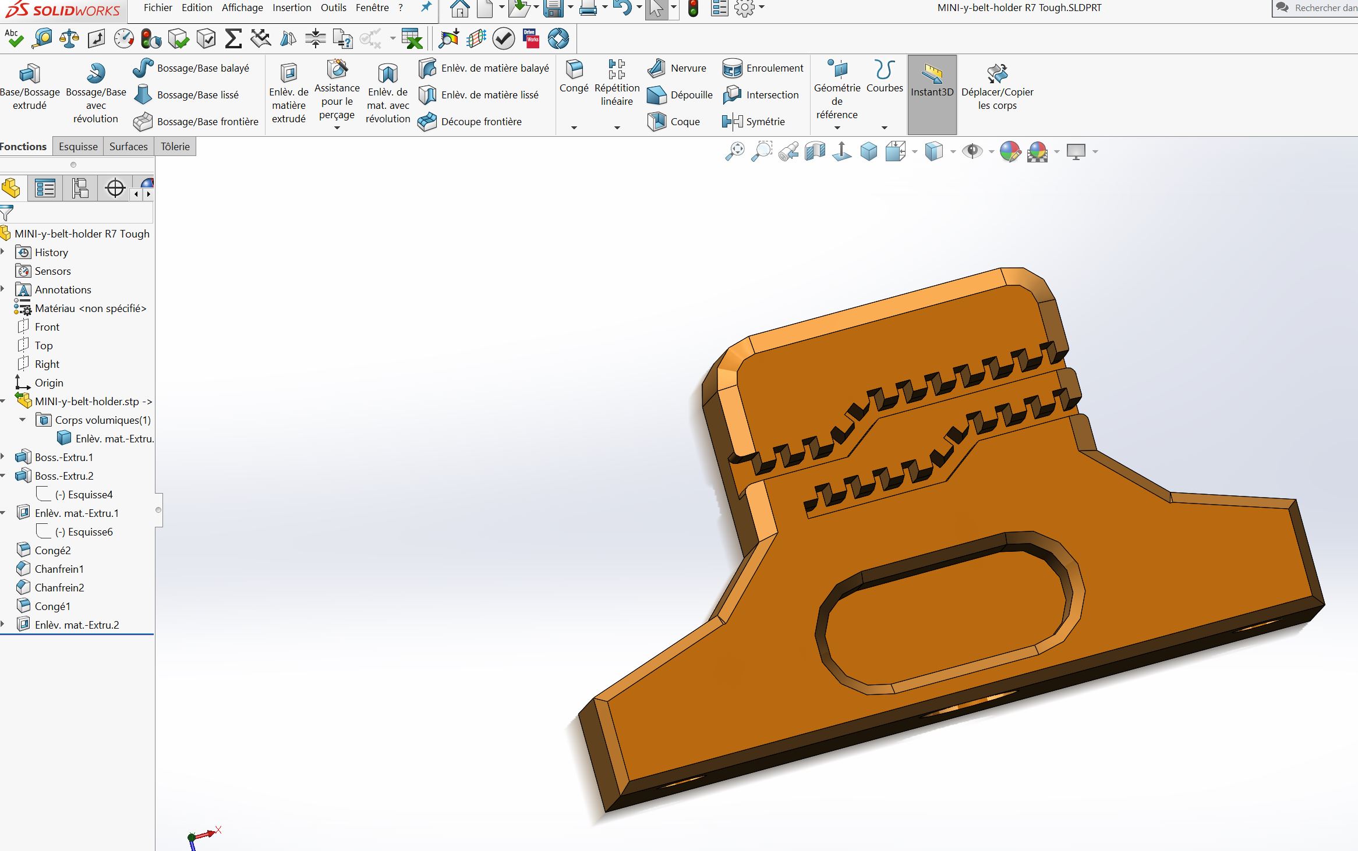Open Mass Properties balance-scale icon

69,38
